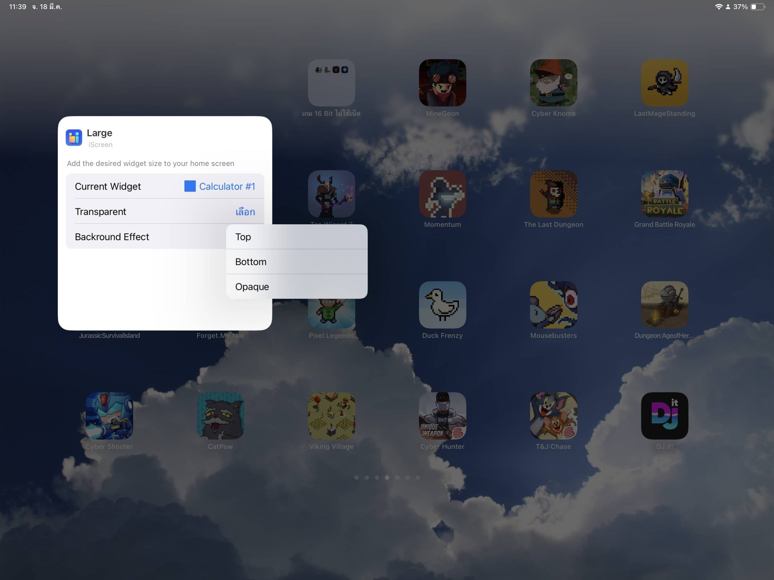Screen dimensions: 774x580
Task: Open the T&J:Chase game icon
Action: [x=553, y=416]
